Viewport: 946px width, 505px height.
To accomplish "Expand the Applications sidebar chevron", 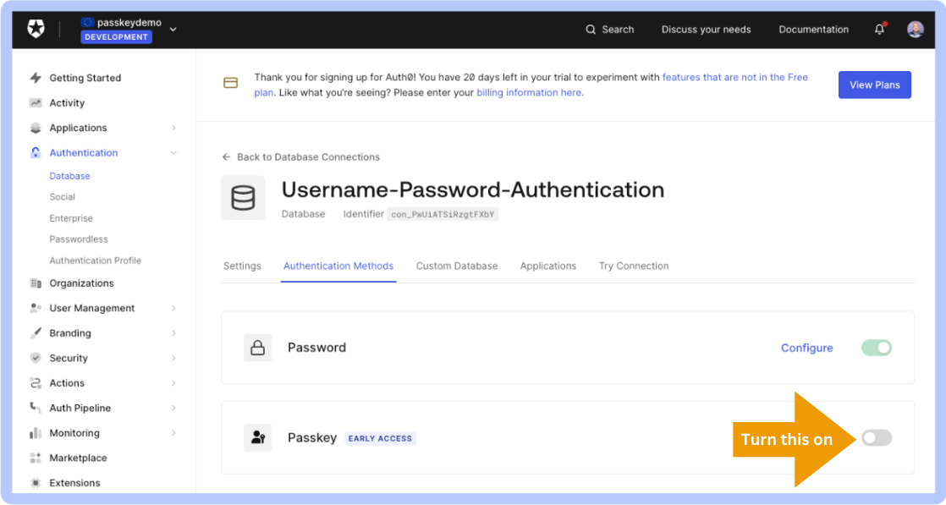I will coord(173,128).
